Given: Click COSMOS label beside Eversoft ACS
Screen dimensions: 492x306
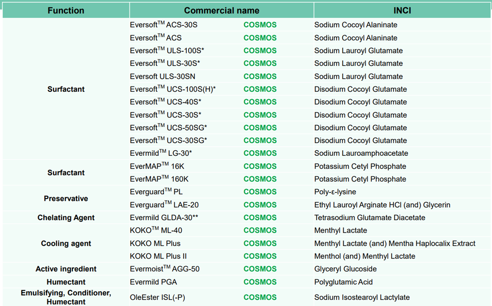Looking at the screenshot, I should tap(260, 38).
